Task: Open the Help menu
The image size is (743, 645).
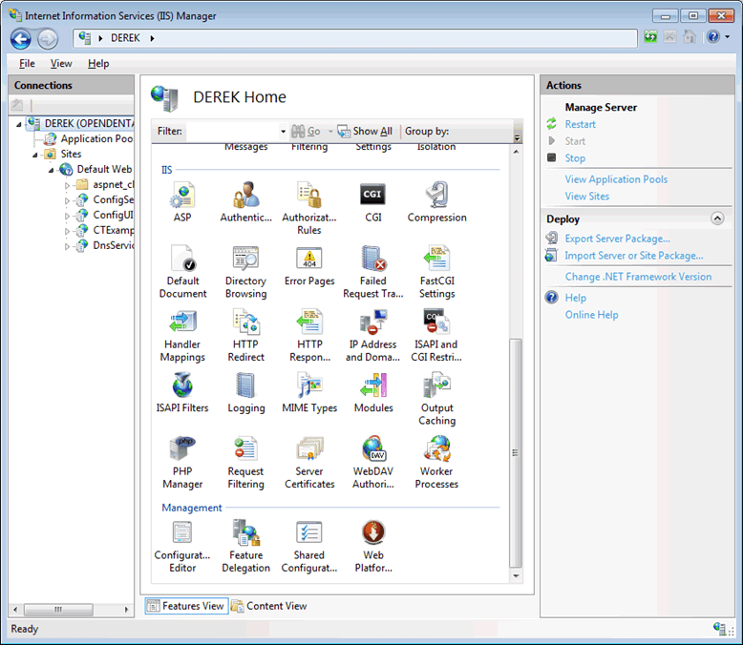Action: click(98, 64)
